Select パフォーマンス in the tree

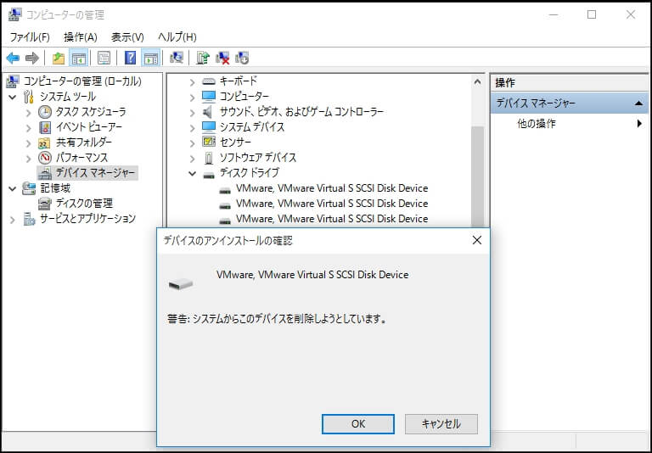[81, 158]
